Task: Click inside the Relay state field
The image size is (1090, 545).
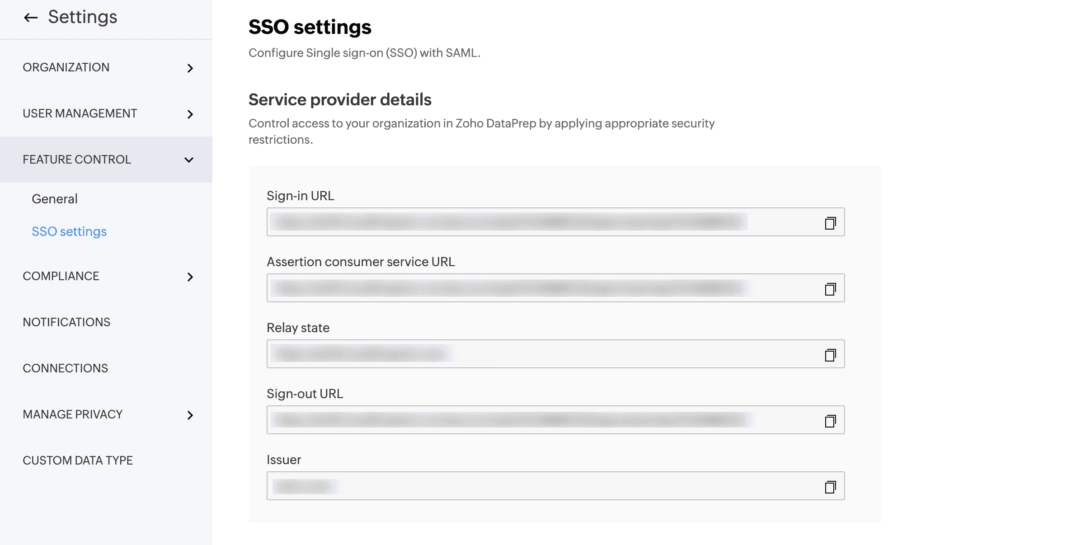Action: coord(542,354)
